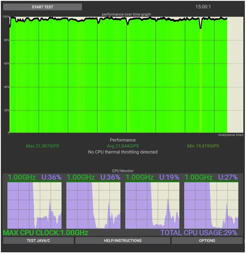Image resolution: width=246 pixels, height=254 pixels.
Task: Click the U:19% usage label
Action: [x=169, y=177]
